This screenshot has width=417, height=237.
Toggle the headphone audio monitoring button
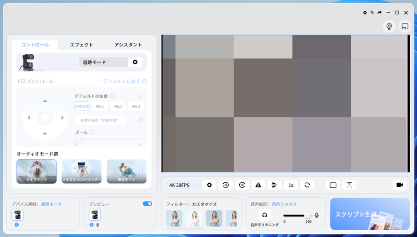[x=265, y=215]
